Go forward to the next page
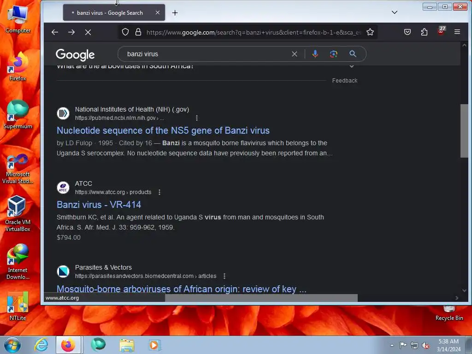This screenshot has width=472, height=354. point(71,32)
